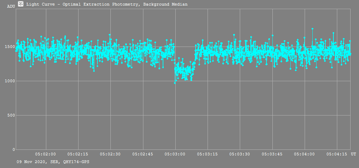359x168 pixels.
Task: Select the 05:03:30 time label
Action: point(240,154)
